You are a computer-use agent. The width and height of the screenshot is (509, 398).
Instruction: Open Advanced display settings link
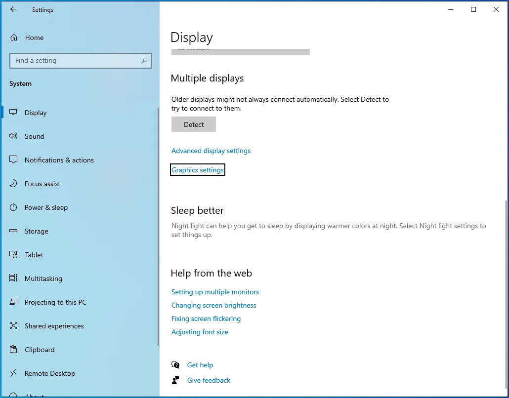pos(211,151)
